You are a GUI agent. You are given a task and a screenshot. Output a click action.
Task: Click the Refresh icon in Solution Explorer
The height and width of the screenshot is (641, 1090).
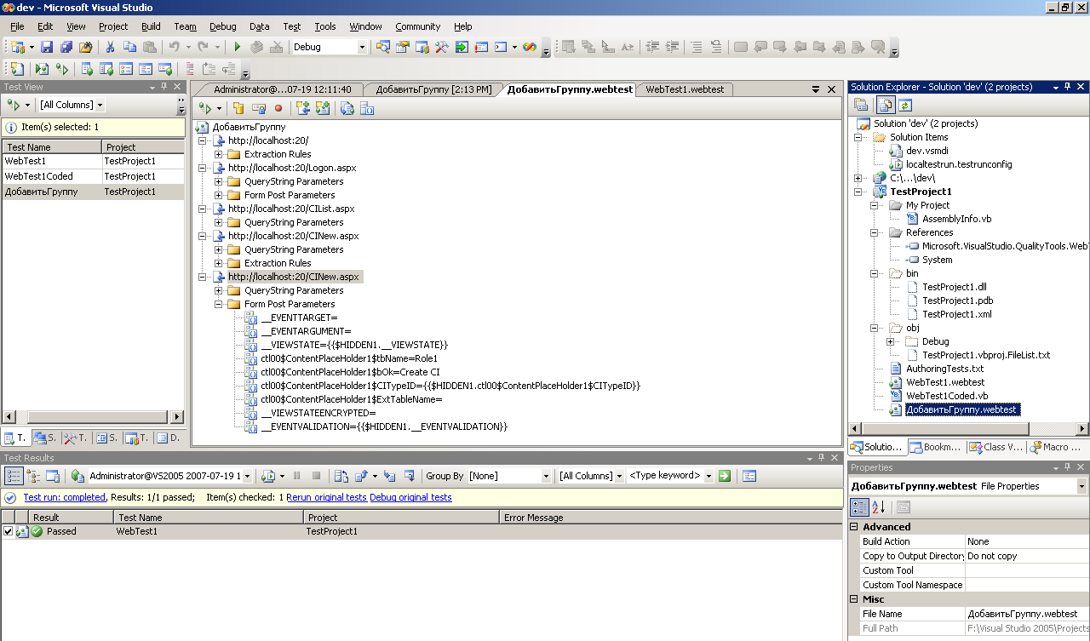904,105
